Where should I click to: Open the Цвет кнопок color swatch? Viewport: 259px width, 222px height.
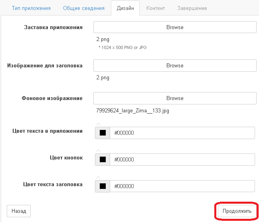pos(103,159)
